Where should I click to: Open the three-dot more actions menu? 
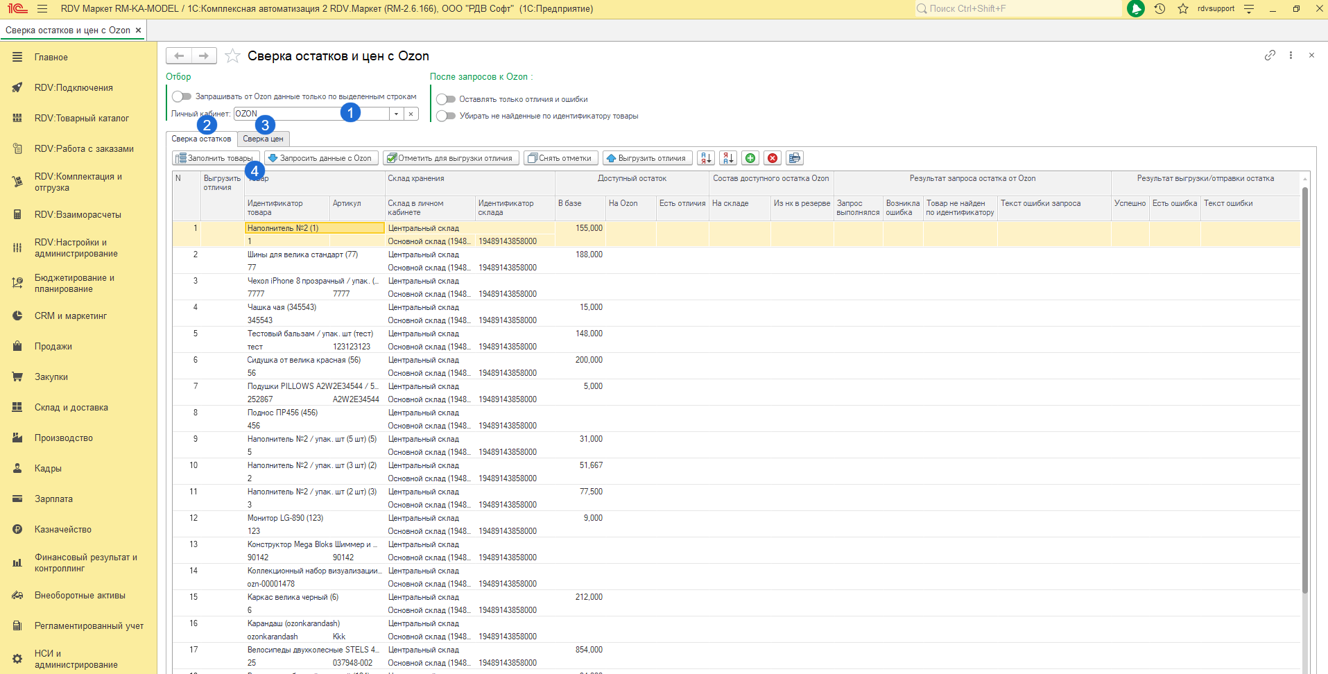pyautogui.click(x=1291, y=55)
